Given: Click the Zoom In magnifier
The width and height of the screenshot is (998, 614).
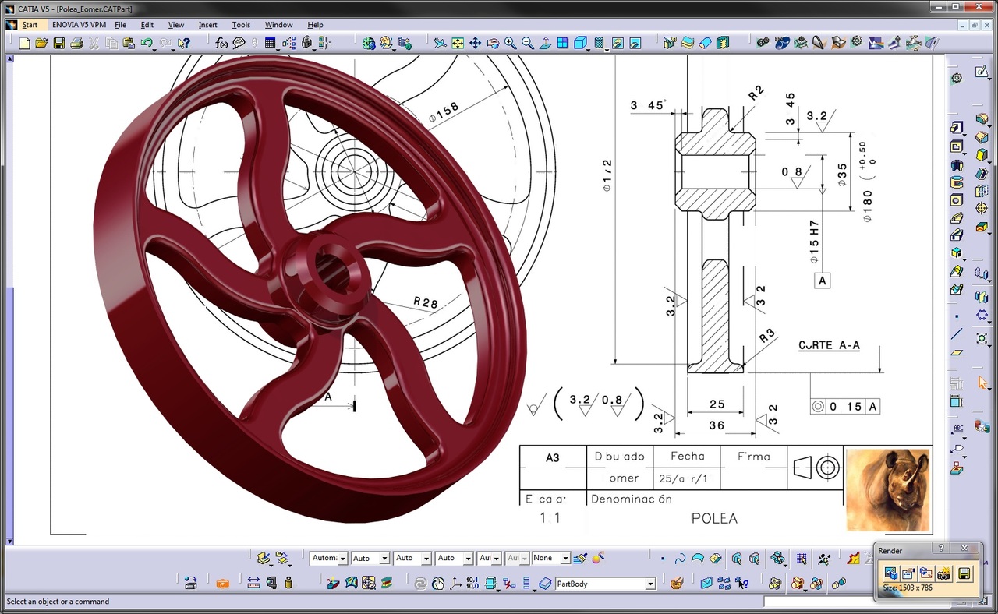Looking at the screenshot, I should coord(511,44).
